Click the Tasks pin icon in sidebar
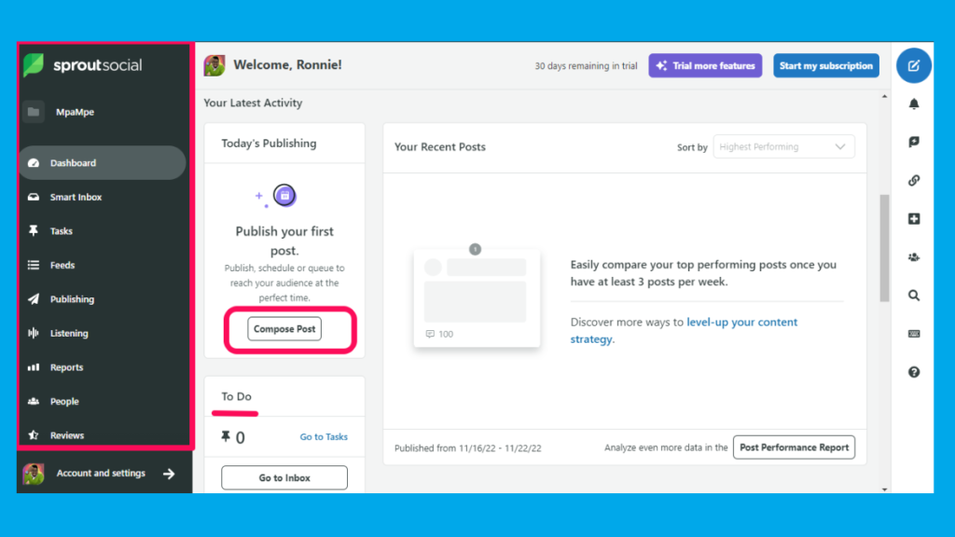955x537 pixels. tap(34, 231)
